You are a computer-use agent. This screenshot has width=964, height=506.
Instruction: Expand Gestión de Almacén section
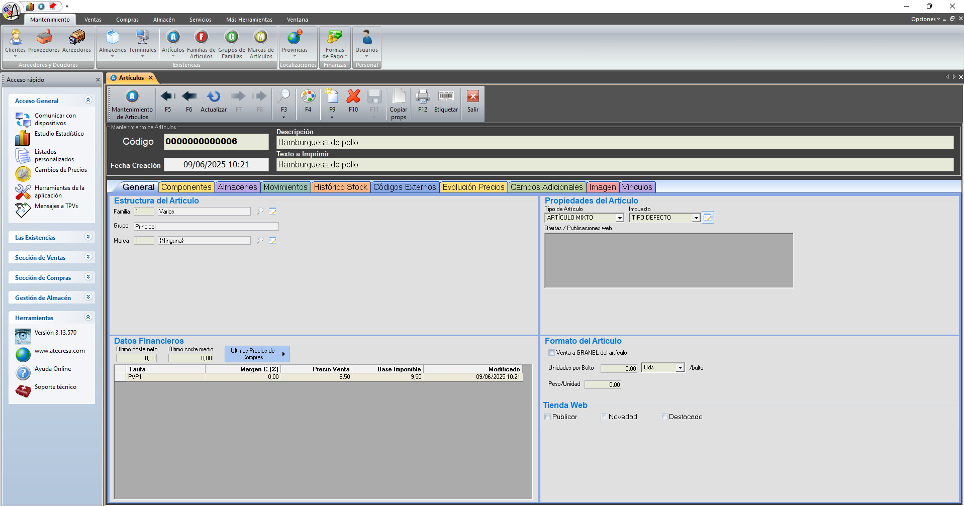[x=88, y=297]
